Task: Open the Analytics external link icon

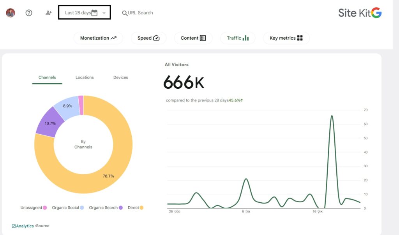Action: coord(14,226)
